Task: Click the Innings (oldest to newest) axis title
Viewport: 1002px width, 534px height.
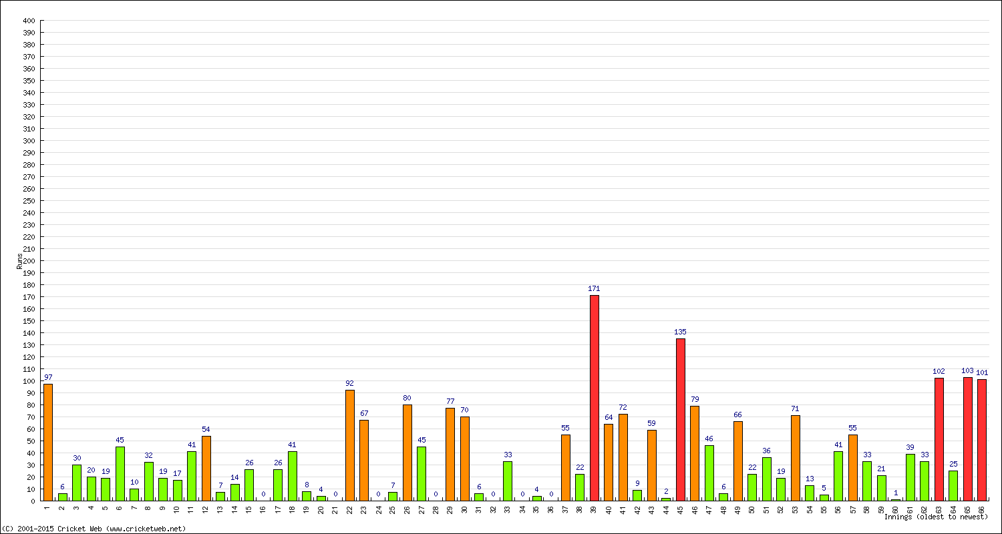Action: (936, 517)
